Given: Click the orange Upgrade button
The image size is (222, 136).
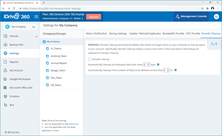Looking at the screenshot, I should (x=94, y=17).
